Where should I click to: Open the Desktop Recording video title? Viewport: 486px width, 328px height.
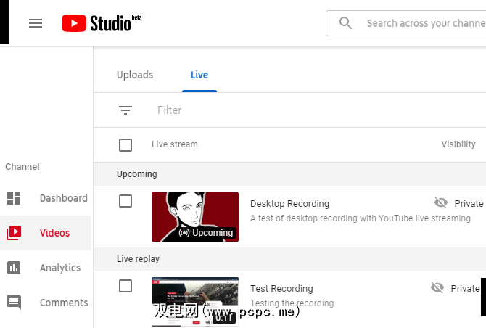point(289,203)
